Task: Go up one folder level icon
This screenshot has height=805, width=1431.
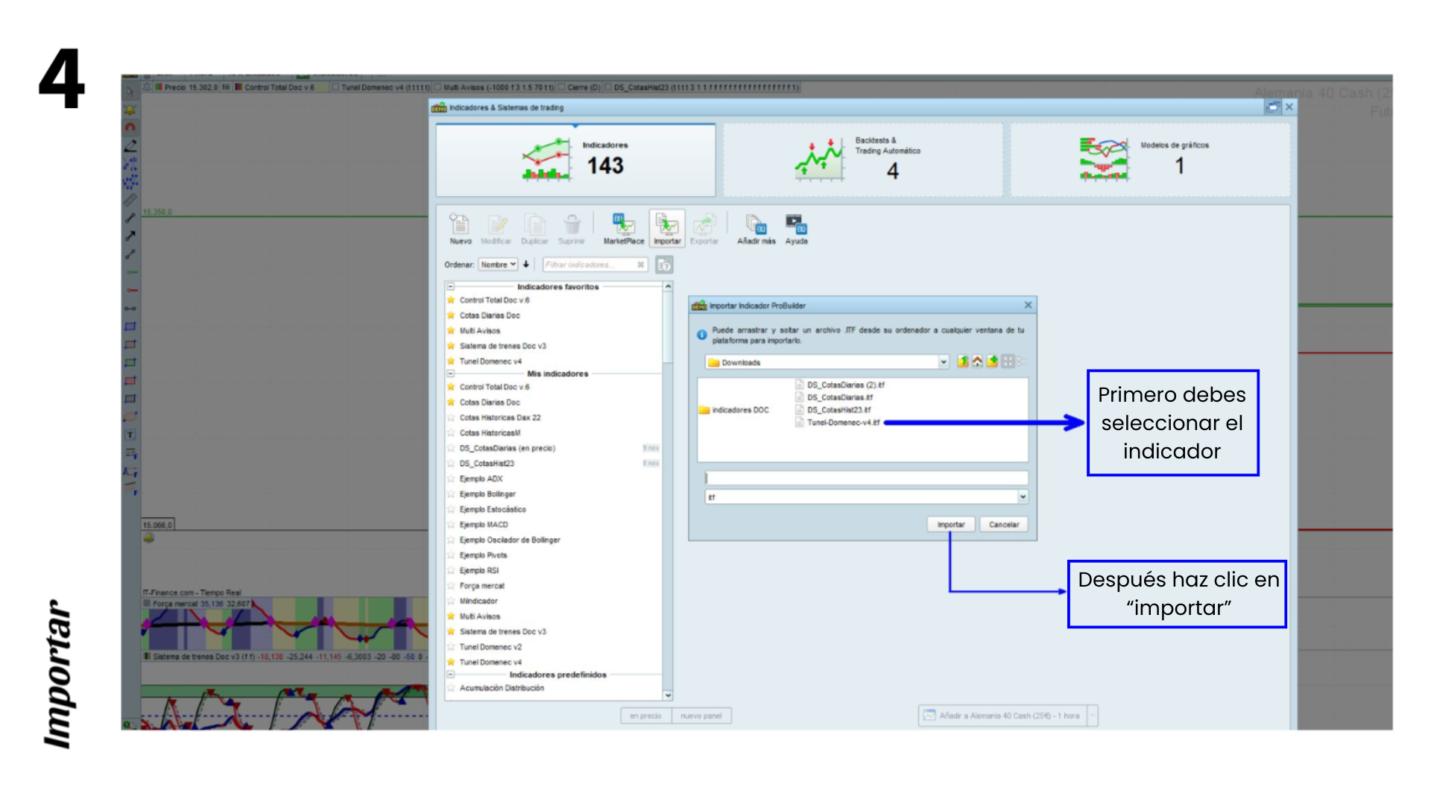Action: click(x=963, y=362)
